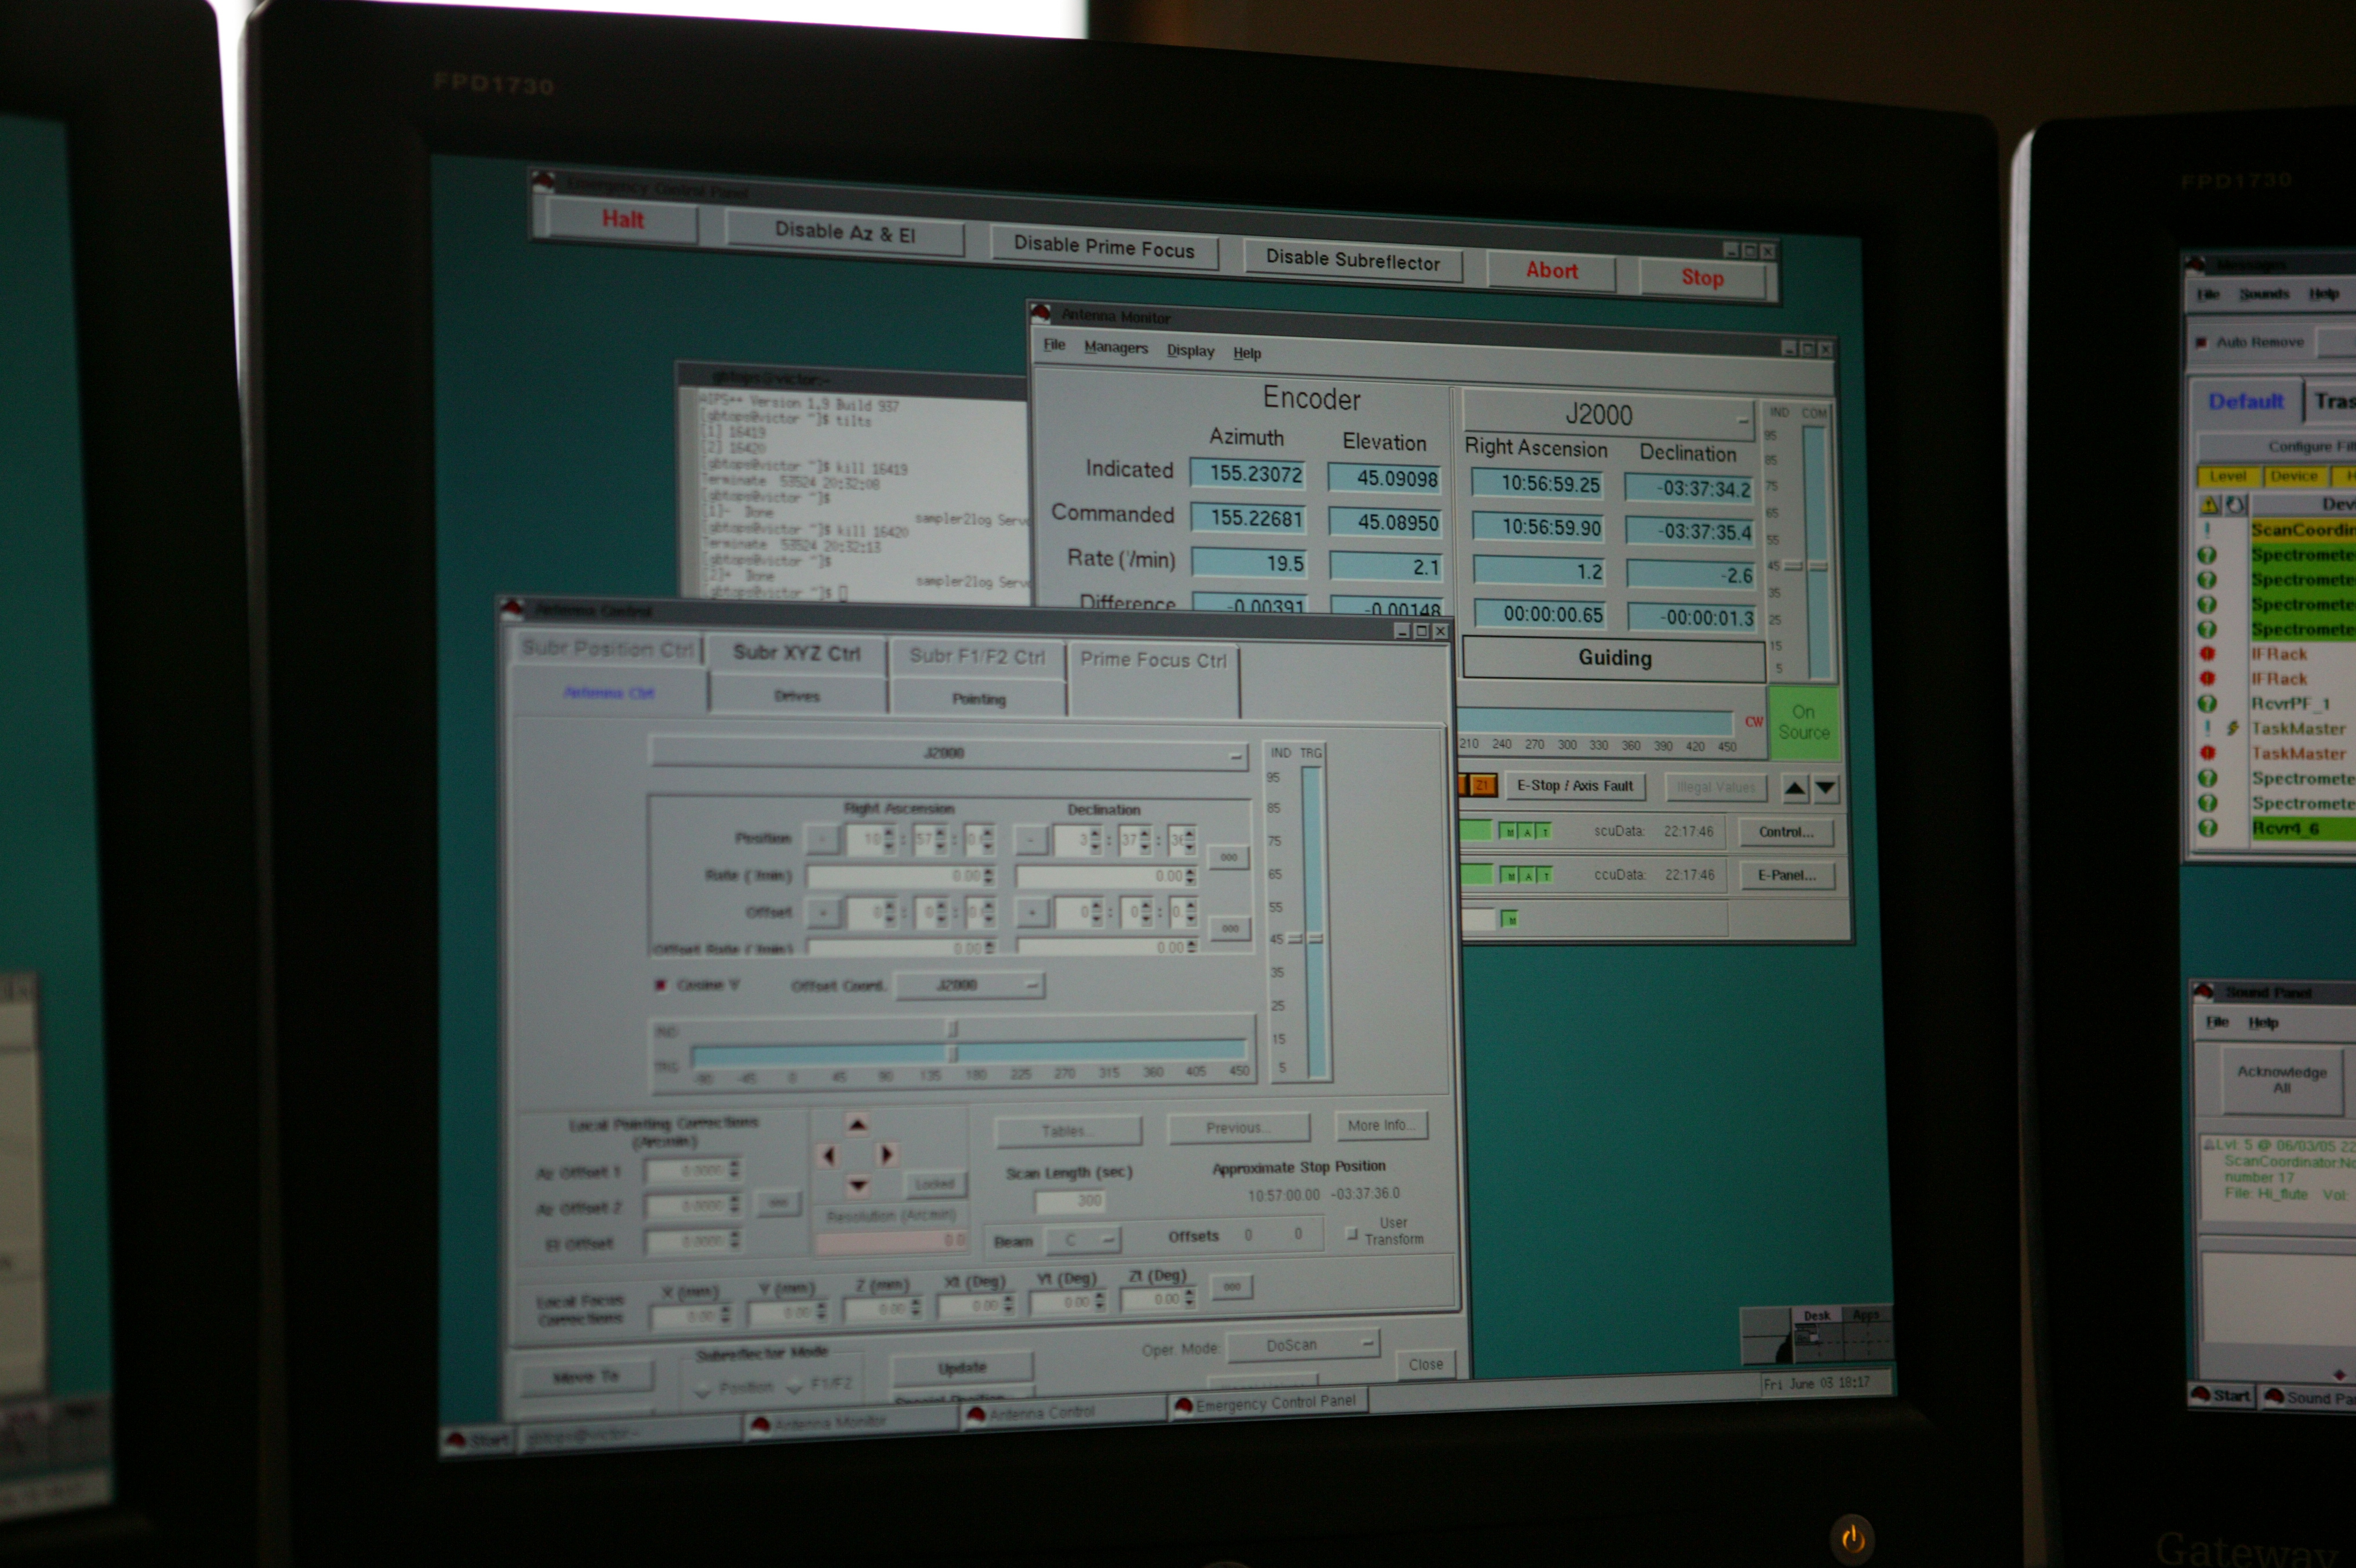Select the Position subreflector mode radio
The height and width of the screenshot is (1568, 2356).
click(x=703, y=1388)
